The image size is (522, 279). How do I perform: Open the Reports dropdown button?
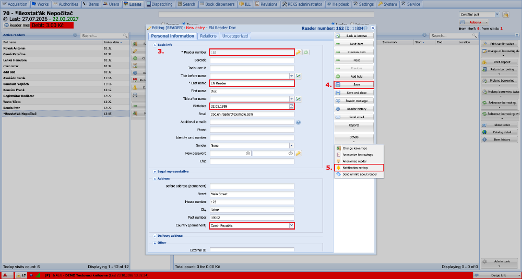coord(354,127)
